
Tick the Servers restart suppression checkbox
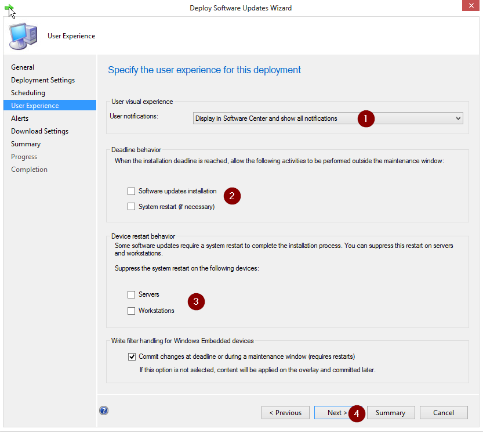coord(132,295)
